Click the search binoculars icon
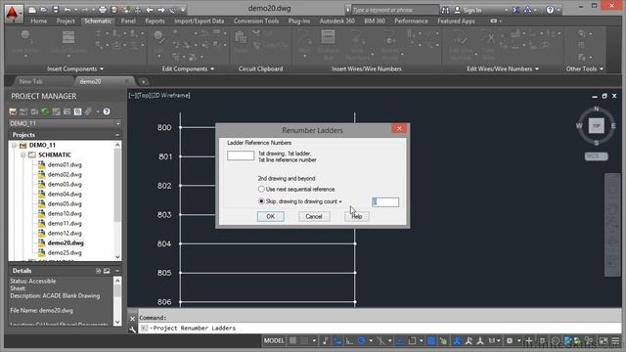Viewport: 626px width, 352px height. point(445,10)
